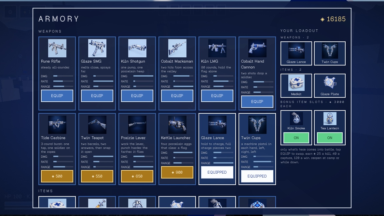Screen dimensions: 384x216
Task: Click the BONUS ITEM SLOTS label
Action: point(312,104)
